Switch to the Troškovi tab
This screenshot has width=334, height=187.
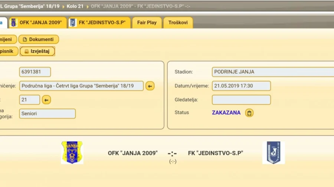click(178, 23)
